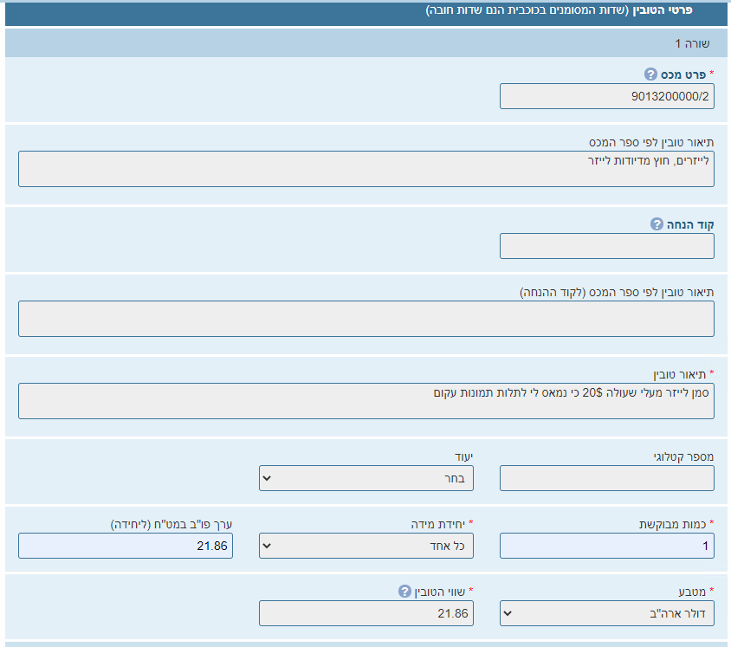Viewport: 731px width, 647px height.
Task: Click the ערך פו"ב unit value field
Action: 125,546
